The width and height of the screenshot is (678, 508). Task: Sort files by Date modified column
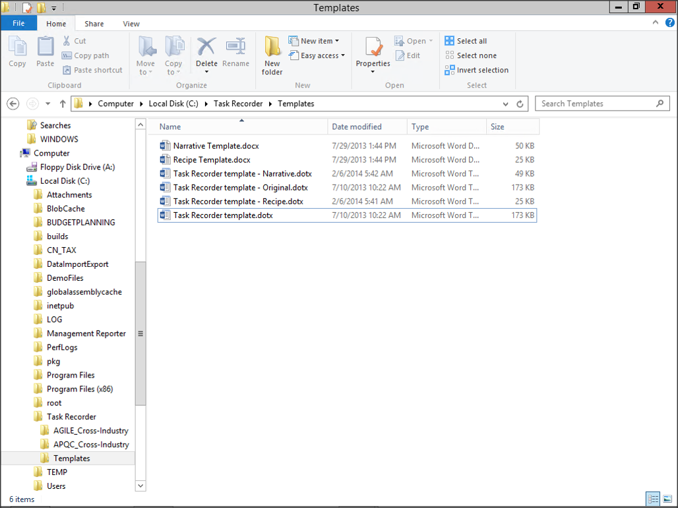357,127
